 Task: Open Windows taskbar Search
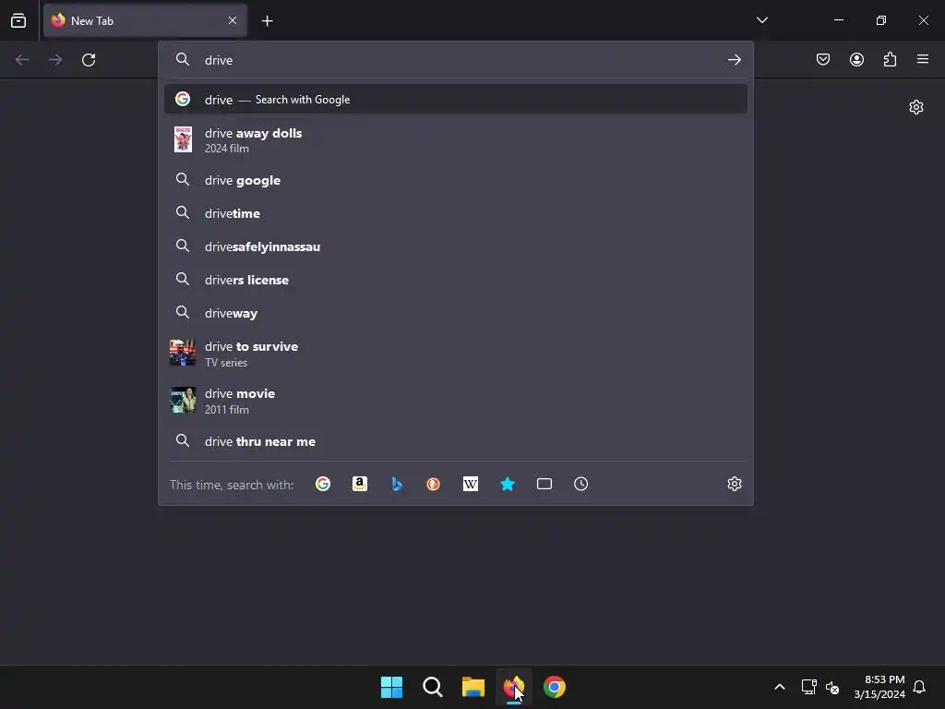click(432, 687)
